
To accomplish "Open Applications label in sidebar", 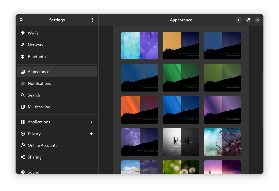I will (x=39, y=122).
